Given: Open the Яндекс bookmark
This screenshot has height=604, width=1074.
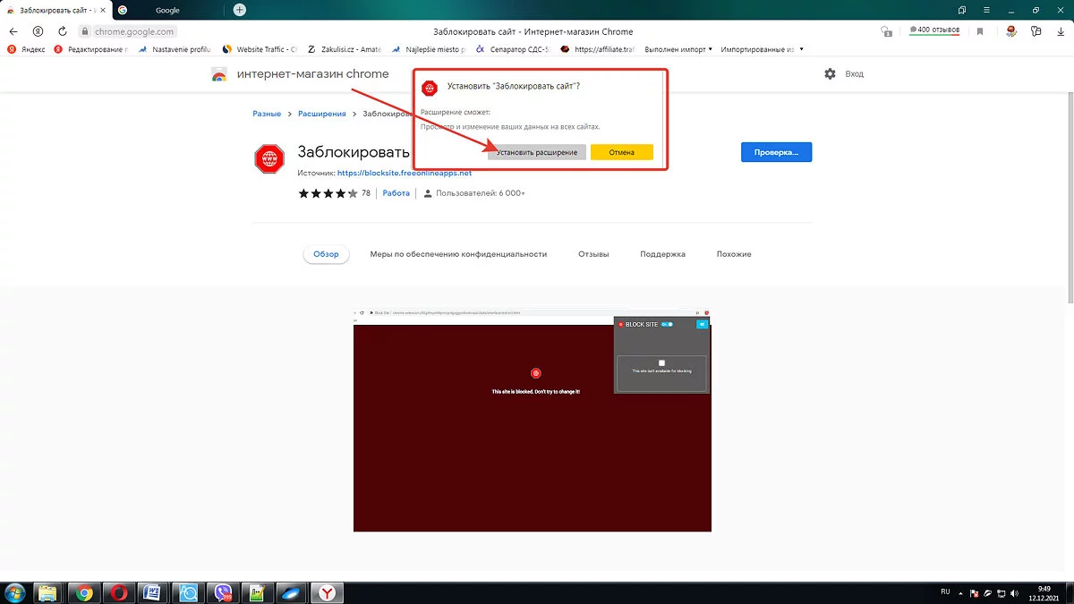Looking at the screenshot, I should (x=26, y=49).
